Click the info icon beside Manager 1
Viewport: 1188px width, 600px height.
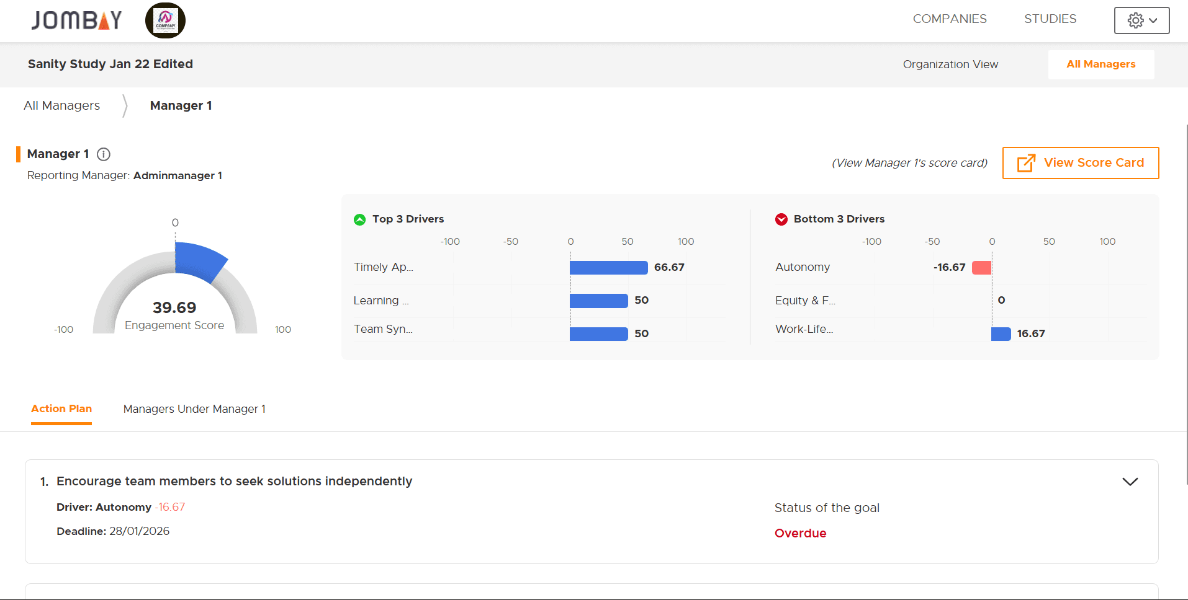(x=103, y=154)
